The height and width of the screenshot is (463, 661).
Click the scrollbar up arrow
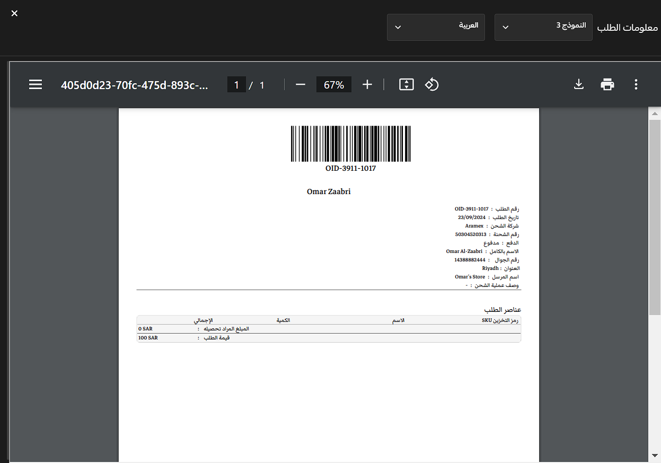point(655,113)
